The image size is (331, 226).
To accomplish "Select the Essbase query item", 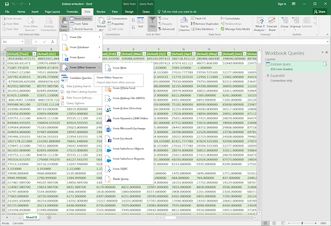I will tap(296, 67).
